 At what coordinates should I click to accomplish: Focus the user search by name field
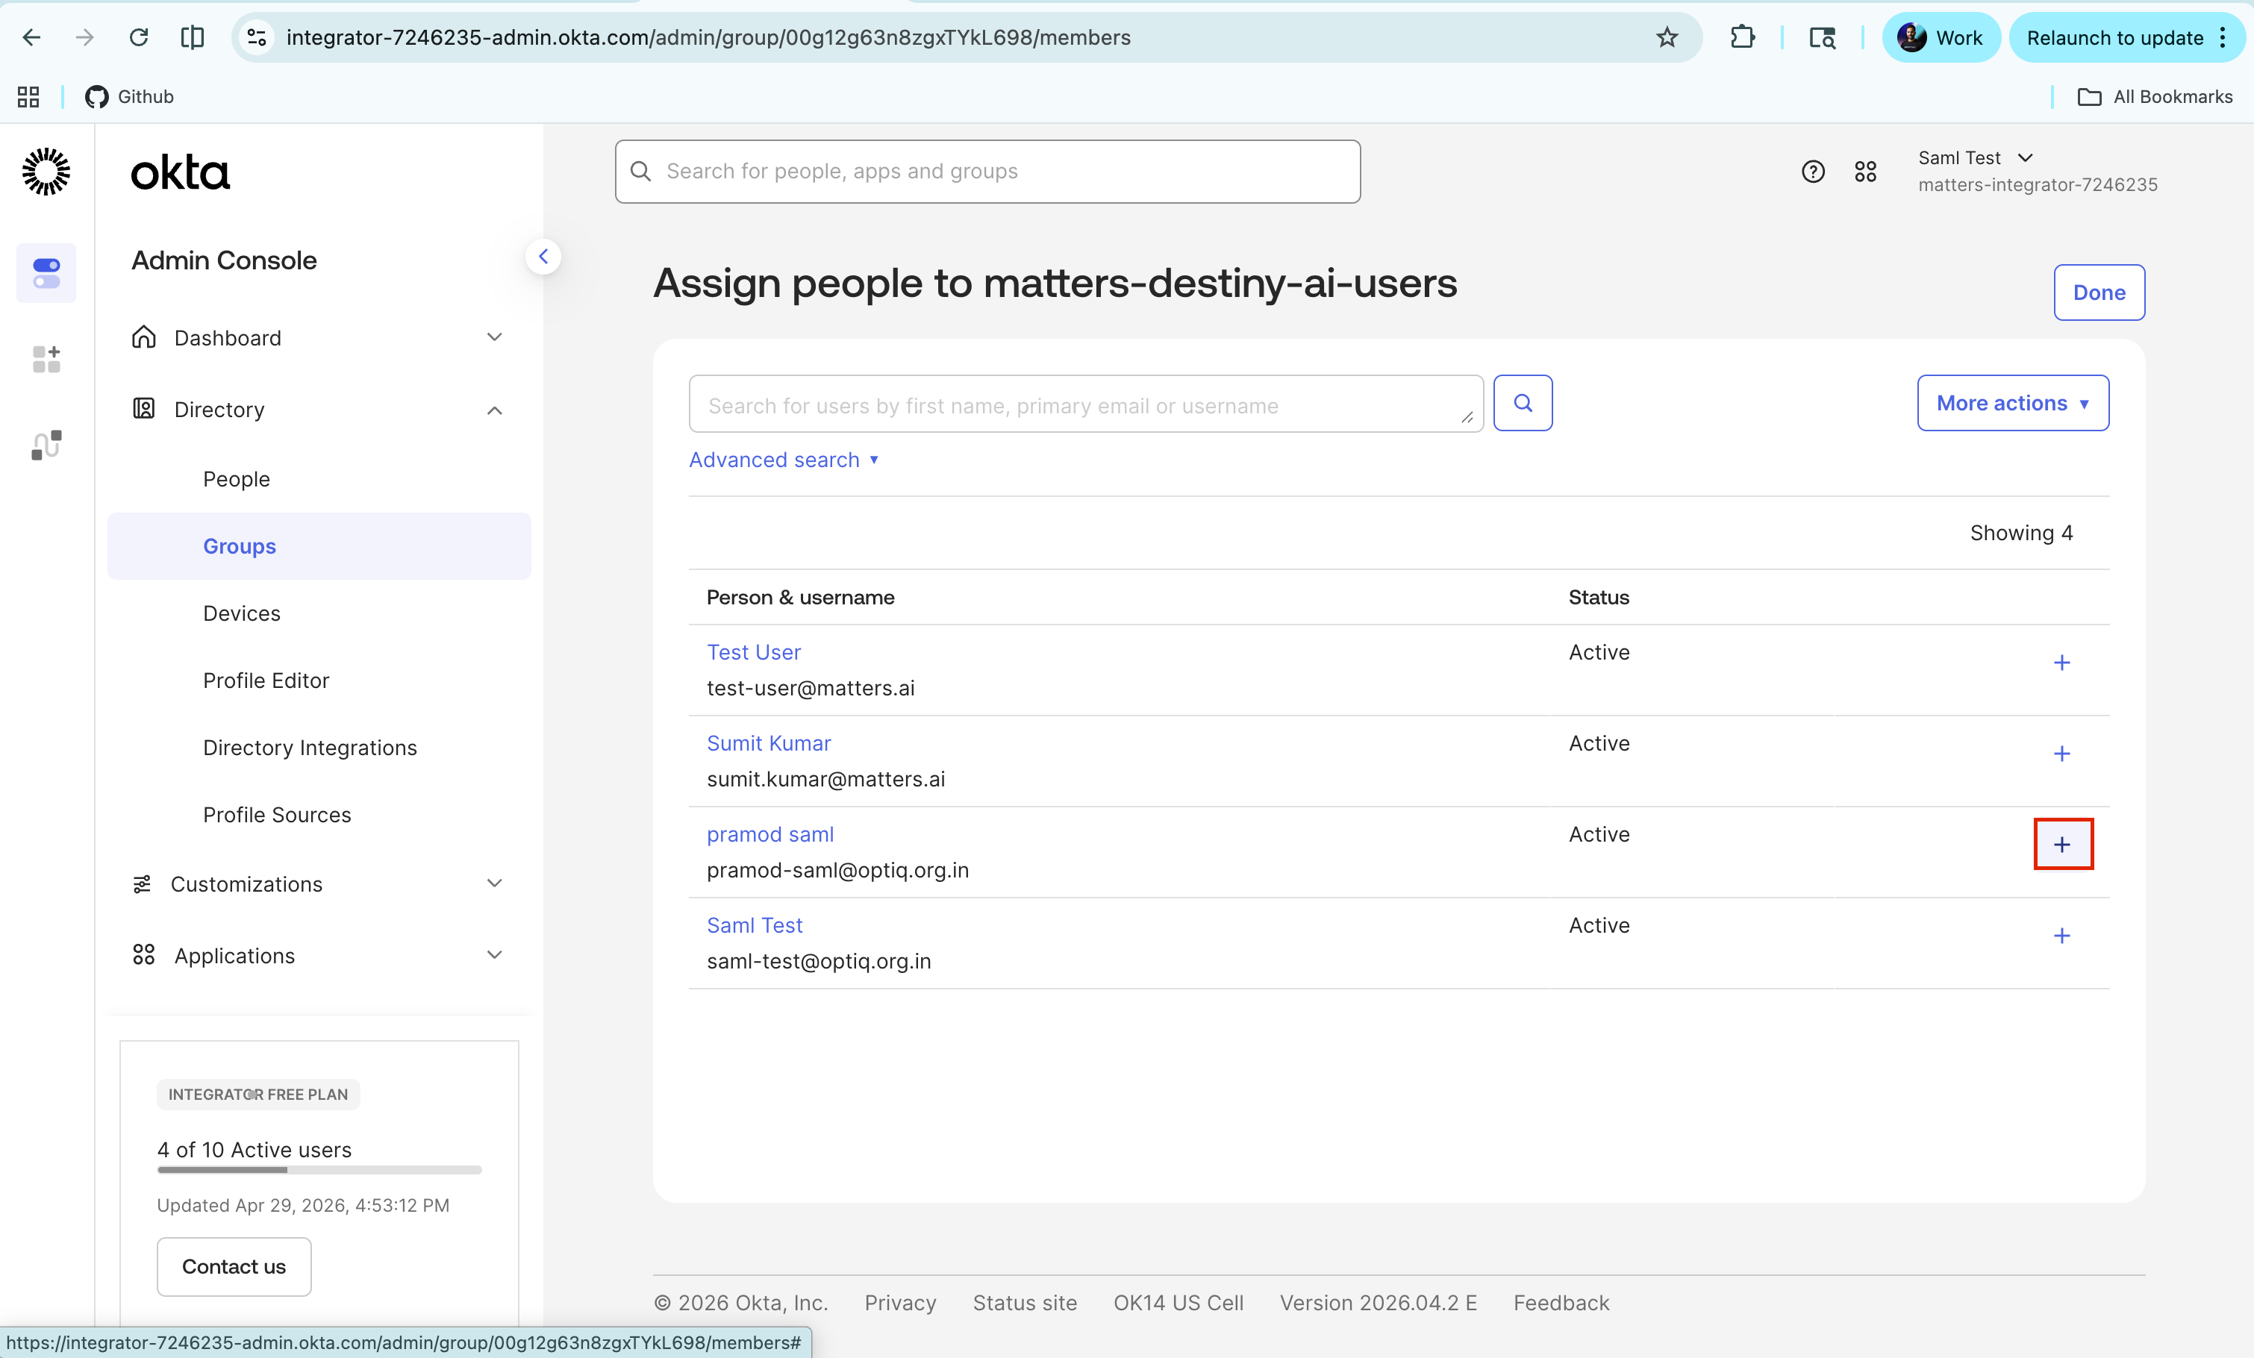pyautogui.click(x=1086, y=404)
